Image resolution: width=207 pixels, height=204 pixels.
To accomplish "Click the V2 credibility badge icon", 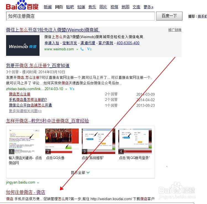I will pyautogui.click(x=89, y=49).
